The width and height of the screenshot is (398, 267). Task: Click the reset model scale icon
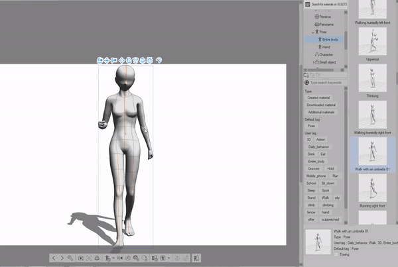pos(136,258)
